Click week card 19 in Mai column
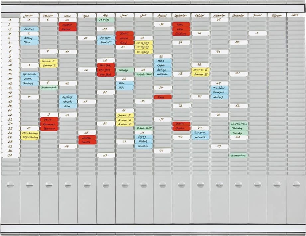This screenshot has height=236, width=306. (x=106, y=29)
